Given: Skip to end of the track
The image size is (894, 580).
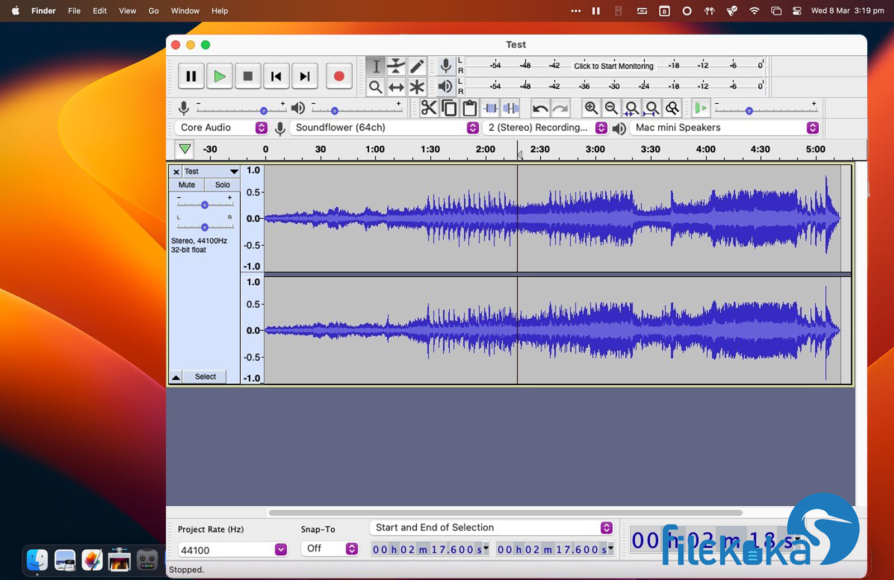Looking at the screenshot, I should [305, 76].
